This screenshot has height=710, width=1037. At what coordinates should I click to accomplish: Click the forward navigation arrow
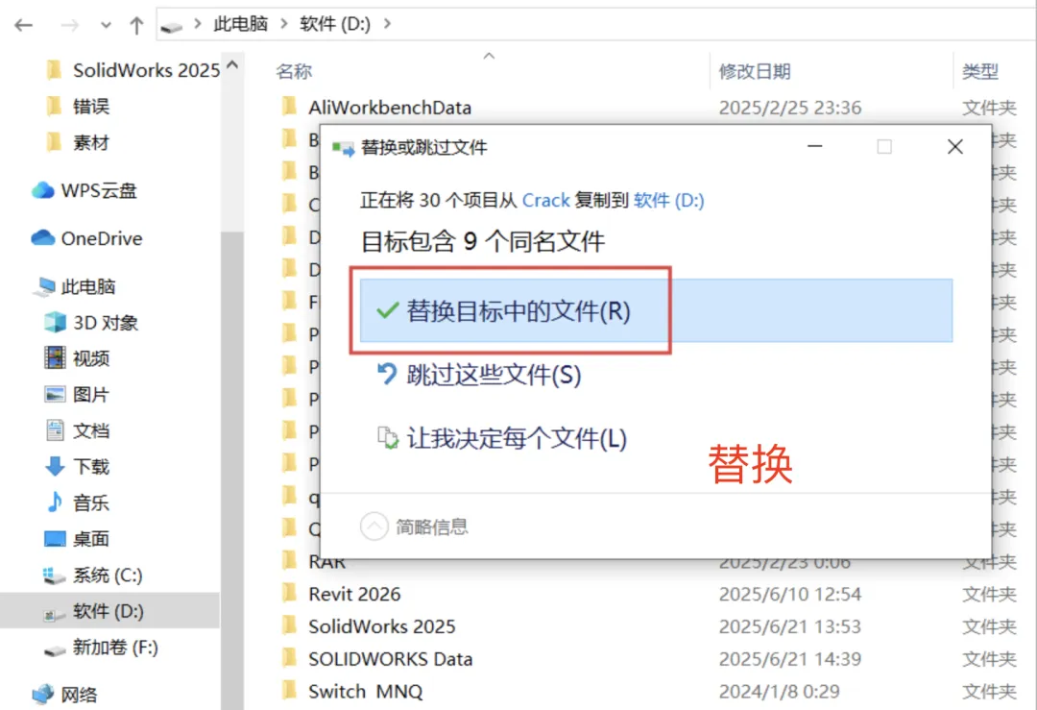pos(69,25)
